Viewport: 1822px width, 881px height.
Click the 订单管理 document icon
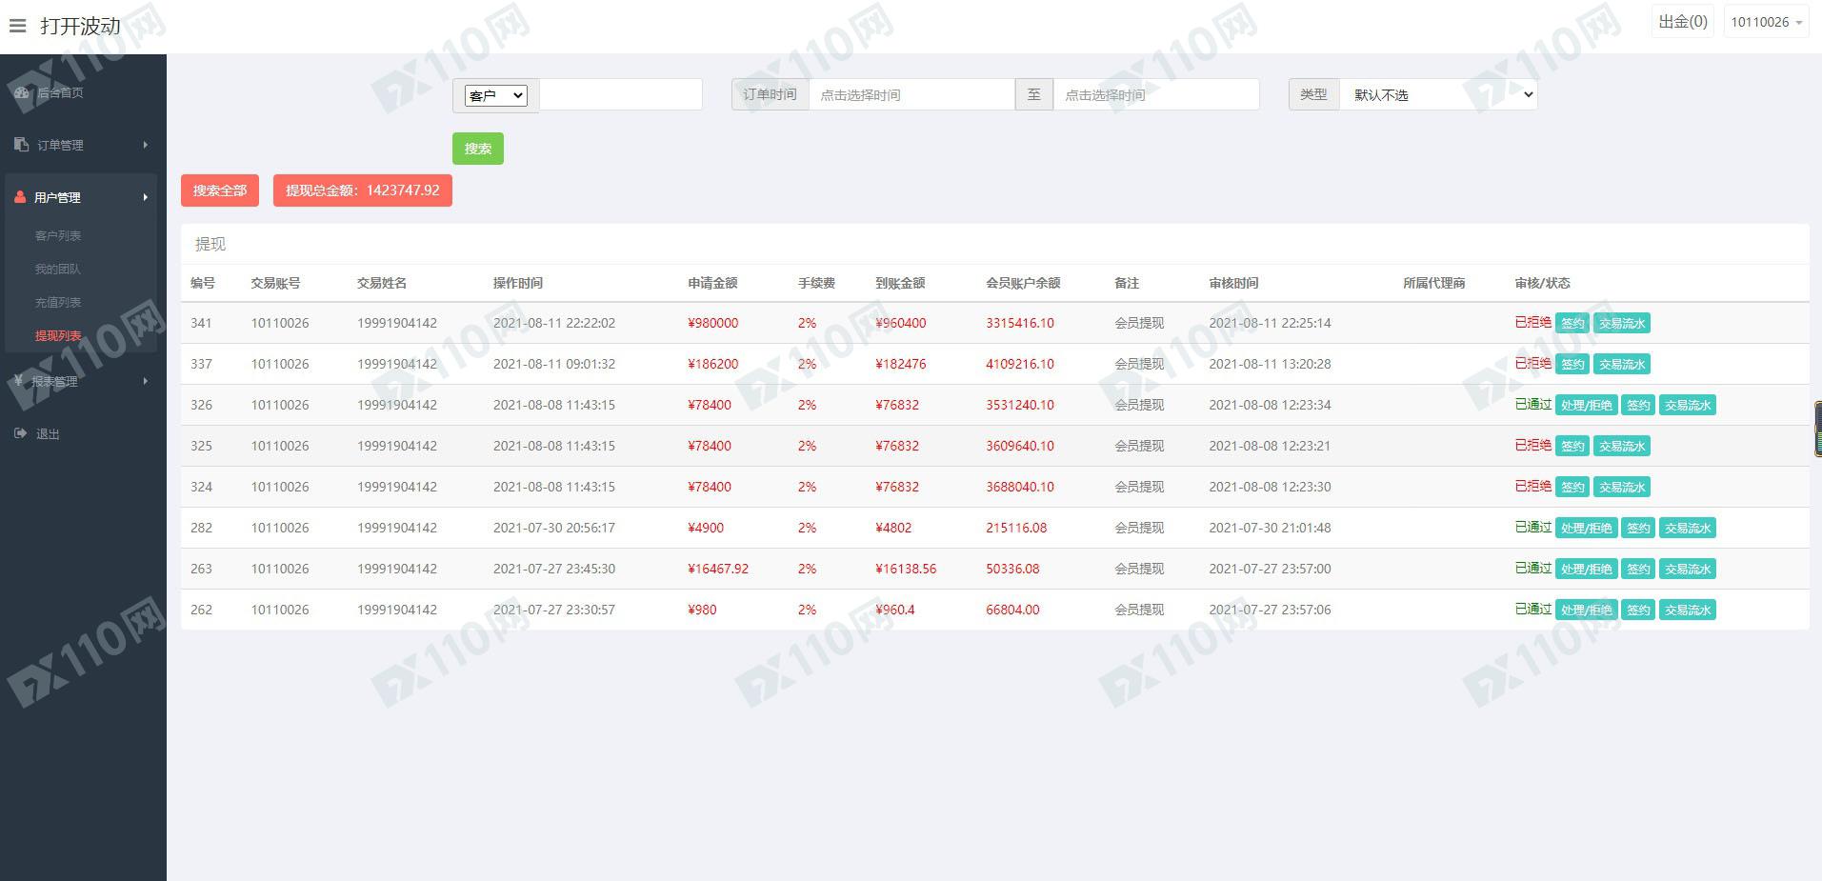[x=22, y=145]
